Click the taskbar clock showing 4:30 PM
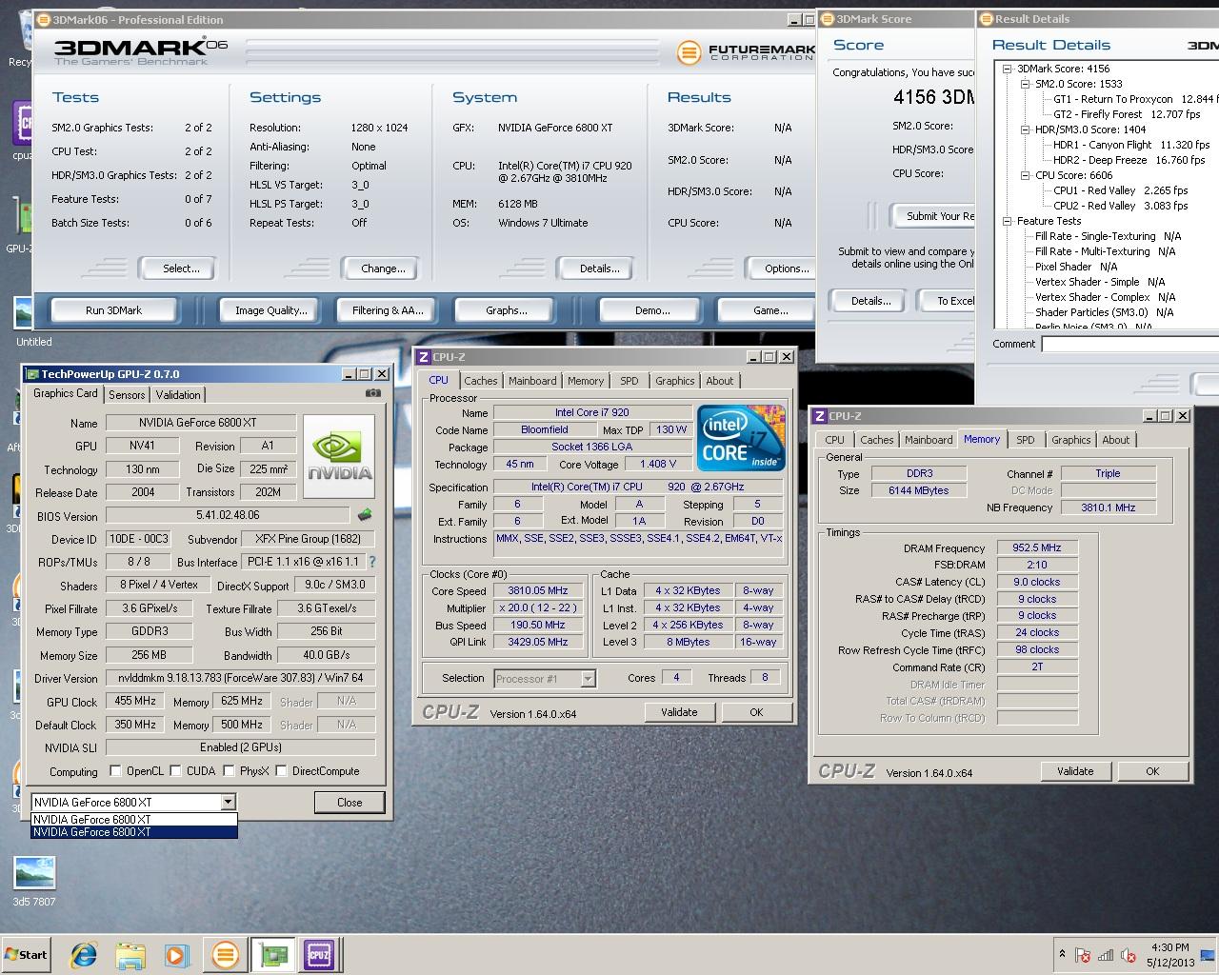 pyautogui.click(x=1169, y=955)
